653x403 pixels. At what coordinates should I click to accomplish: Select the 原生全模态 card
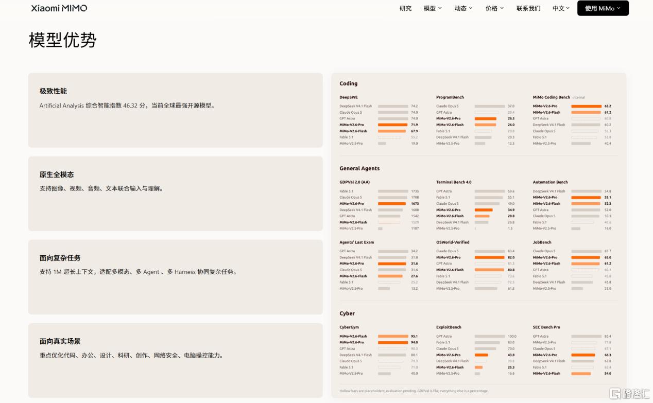[x=176, y=194]
